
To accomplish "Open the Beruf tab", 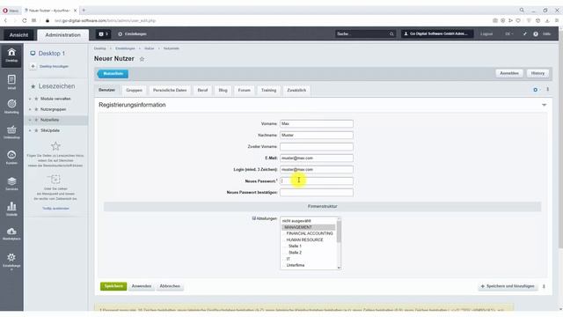I will [202, 90].
